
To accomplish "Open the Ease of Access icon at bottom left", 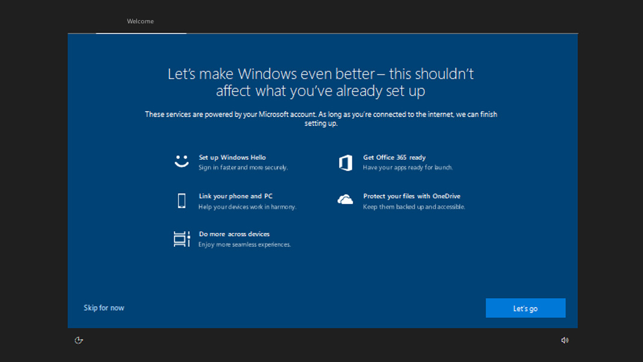I will 78,340.
